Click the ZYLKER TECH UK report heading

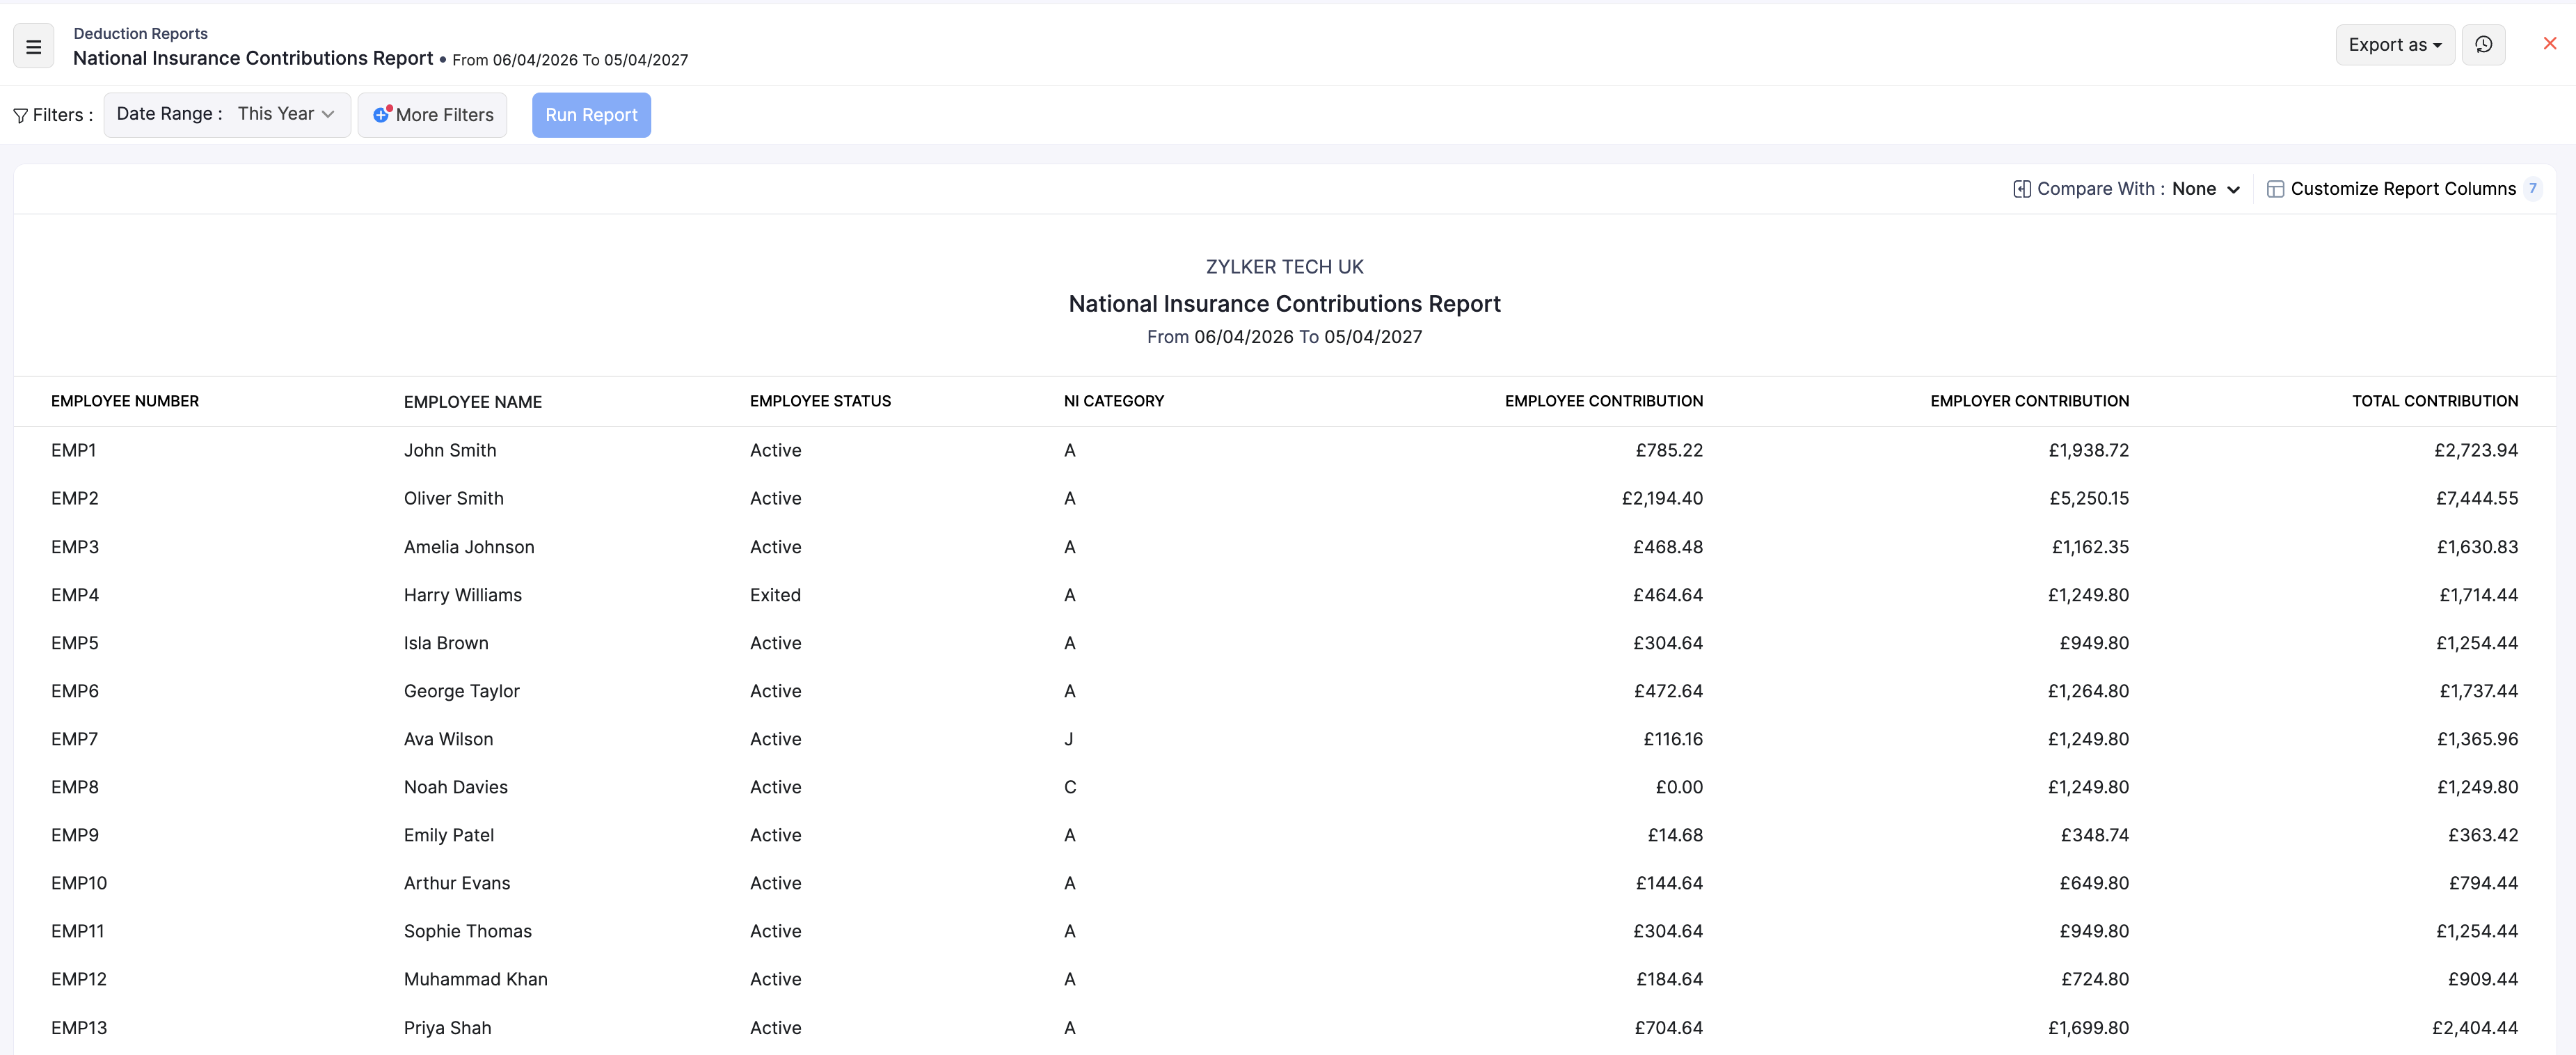tap(1284, 267)
